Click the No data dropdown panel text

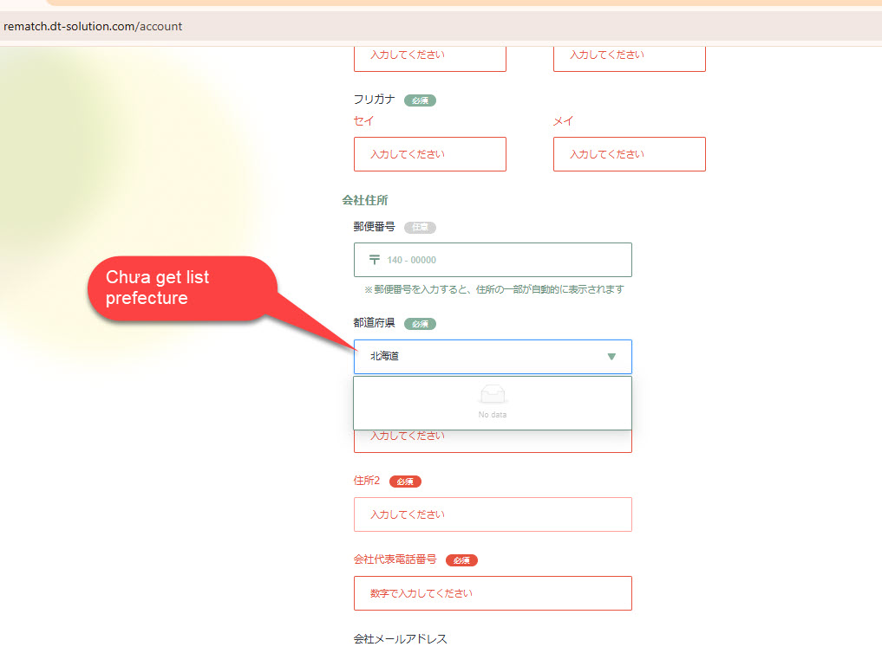[x=493, y=415]
